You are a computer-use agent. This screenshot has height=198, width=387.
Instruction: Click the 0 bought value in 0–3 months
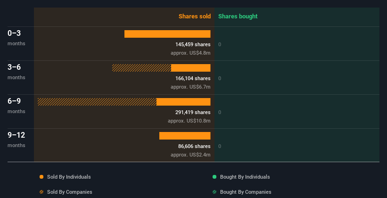(x=220, y=44)
